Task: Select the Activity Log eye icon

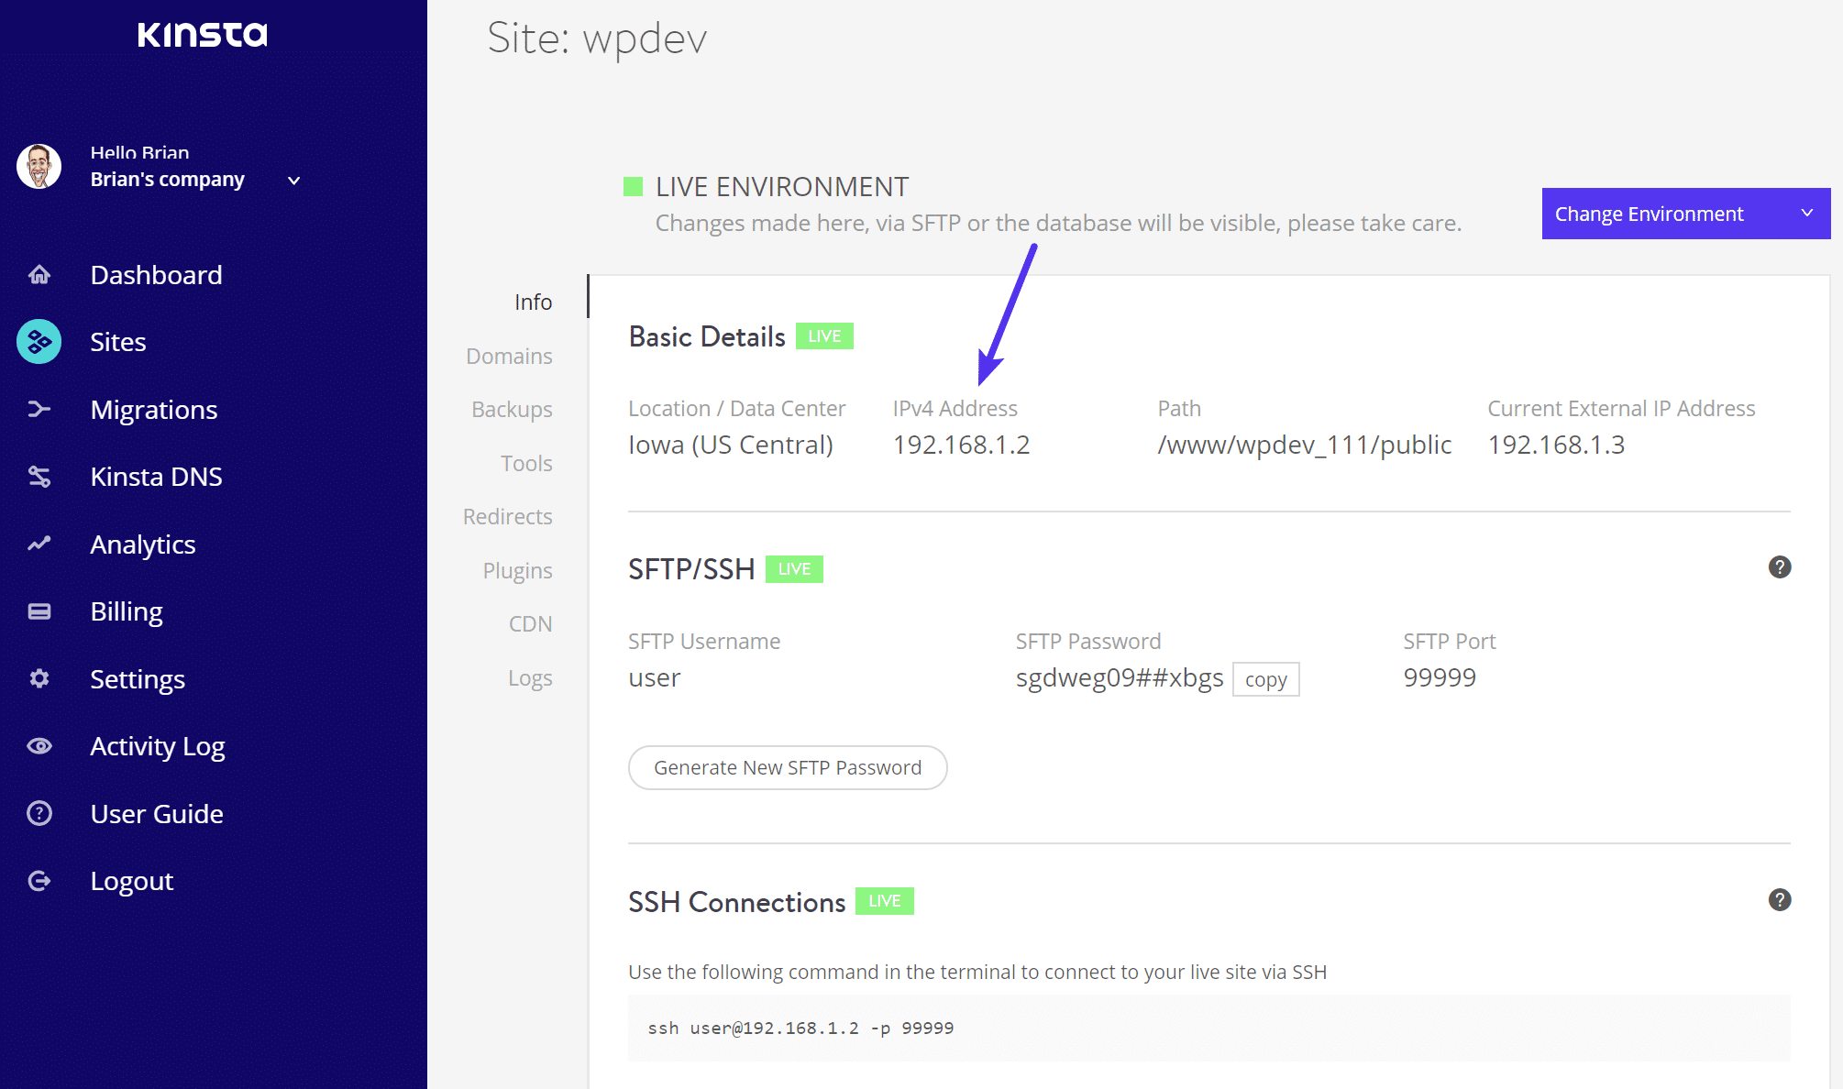Action: pos(39,745)
